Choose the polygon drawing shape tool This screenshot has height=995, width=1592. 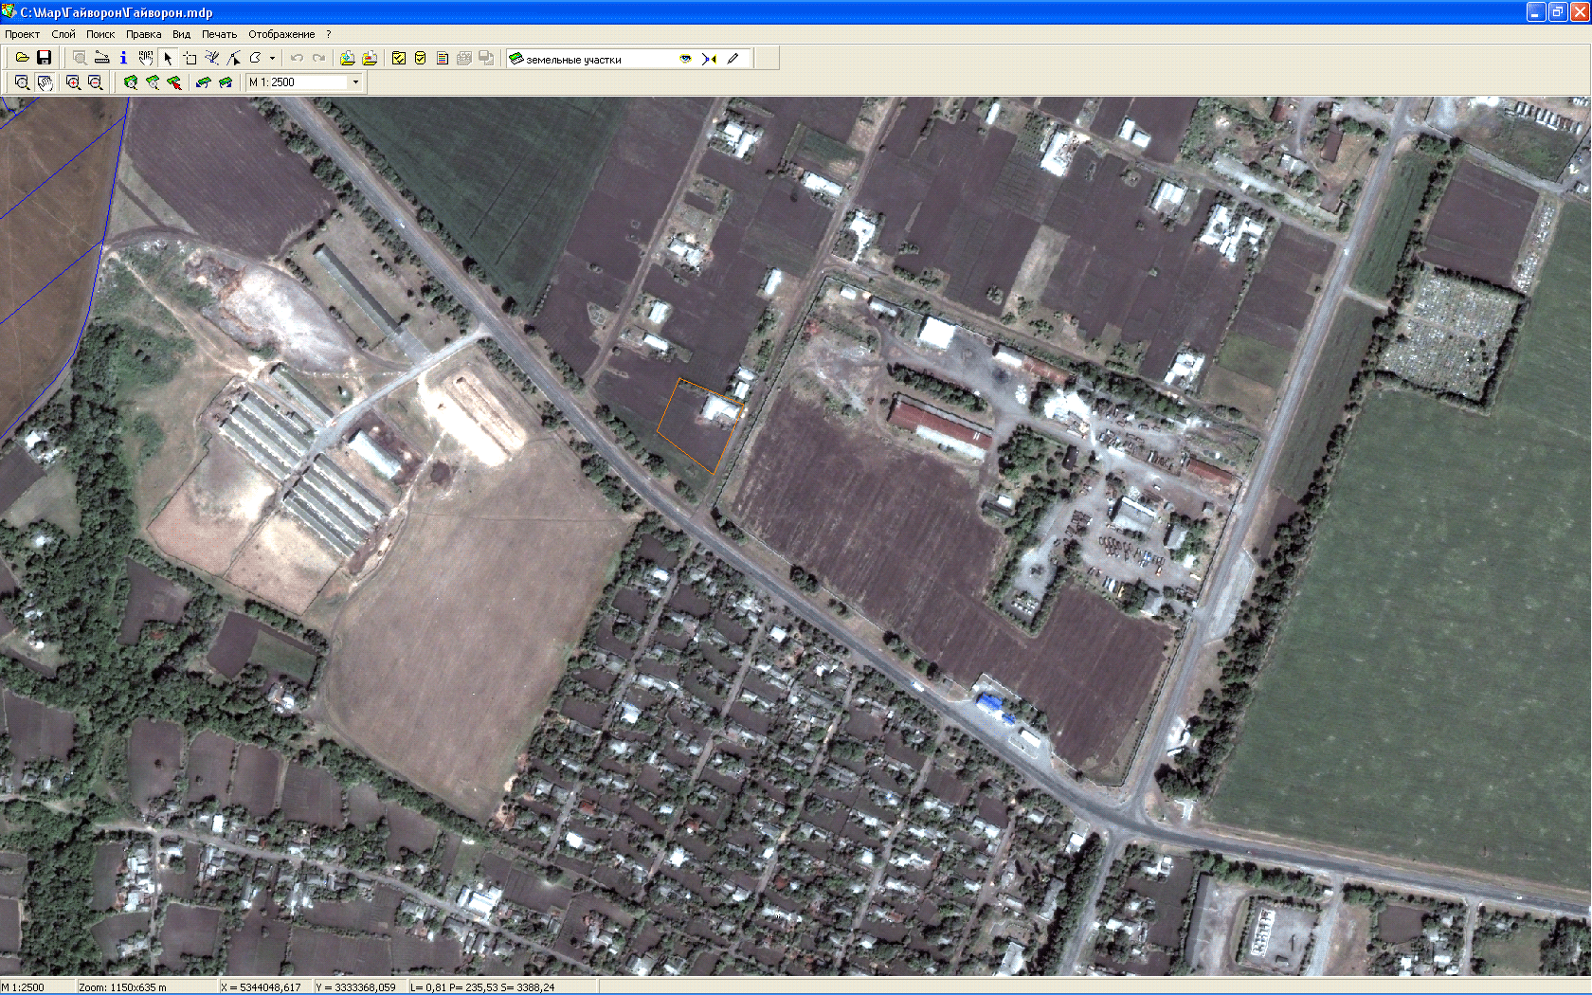255,58
